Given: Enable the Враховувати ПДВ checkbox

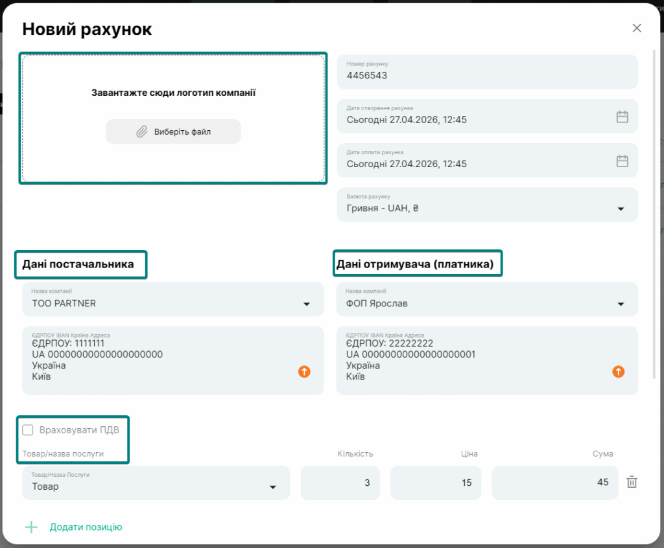Looking at the screenshot, I should 28,430.
